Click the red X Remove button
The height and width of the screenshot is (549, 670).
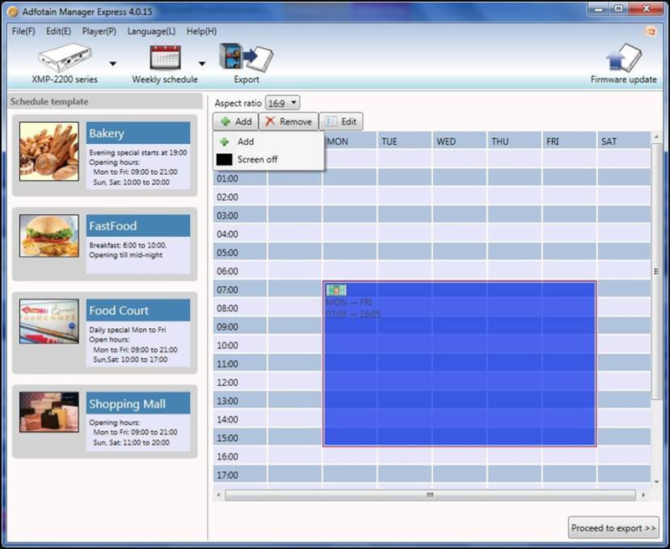[288, 121]
